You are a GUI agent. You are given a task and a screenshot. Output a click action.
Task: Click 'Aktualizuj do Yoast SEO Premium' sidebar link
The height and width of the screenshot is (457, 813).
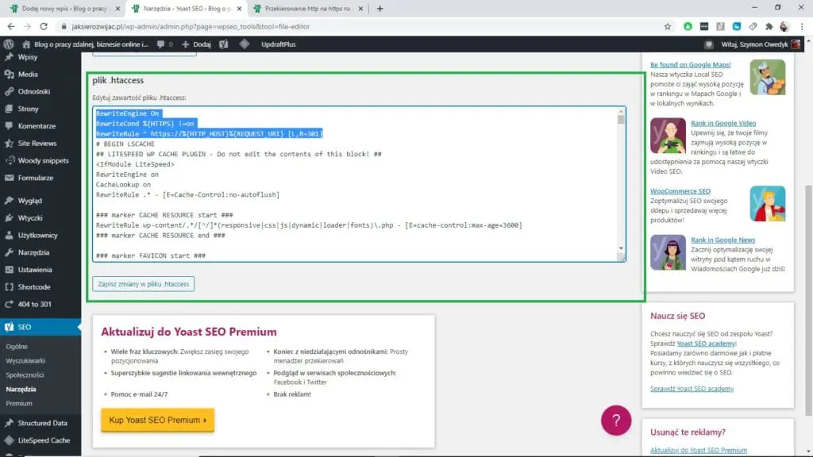[x=699, y=451]
